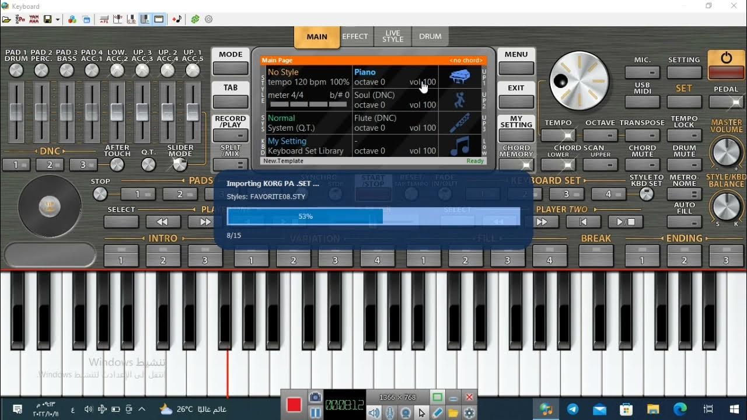747x420 pixels.
Task: Select the Piano instrument icon in display
Action: point(460,77)
